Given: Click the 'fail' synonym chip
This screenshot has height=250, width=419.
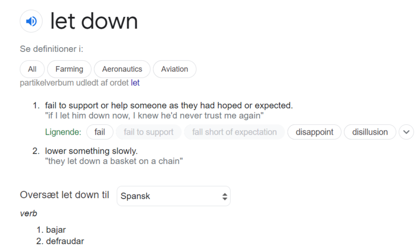Looking at the screenshot, I should click(x=100, y=132).
